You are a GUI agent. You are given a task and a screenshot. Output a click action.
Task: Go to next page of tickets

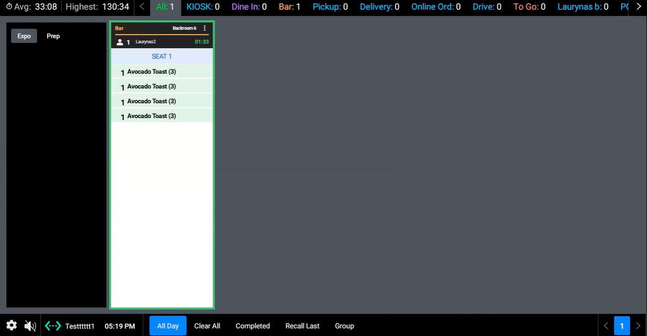(x=638, y=326)
